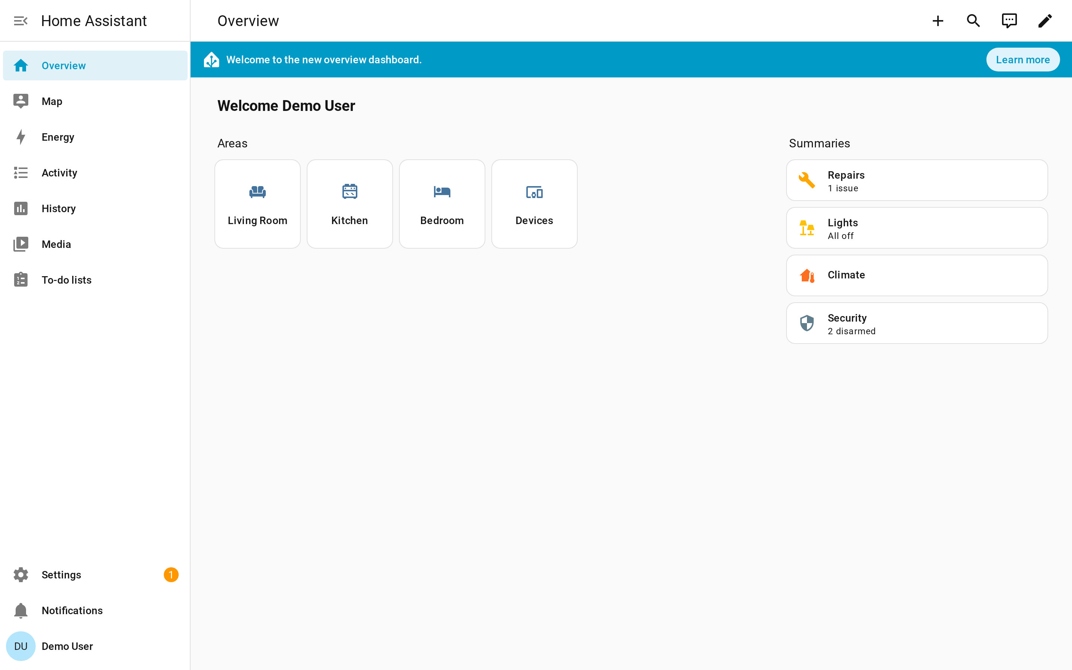Viewport: 1072px width, 670px height.
Task: Open the Activity menu item
Action: tap(95, 173)
